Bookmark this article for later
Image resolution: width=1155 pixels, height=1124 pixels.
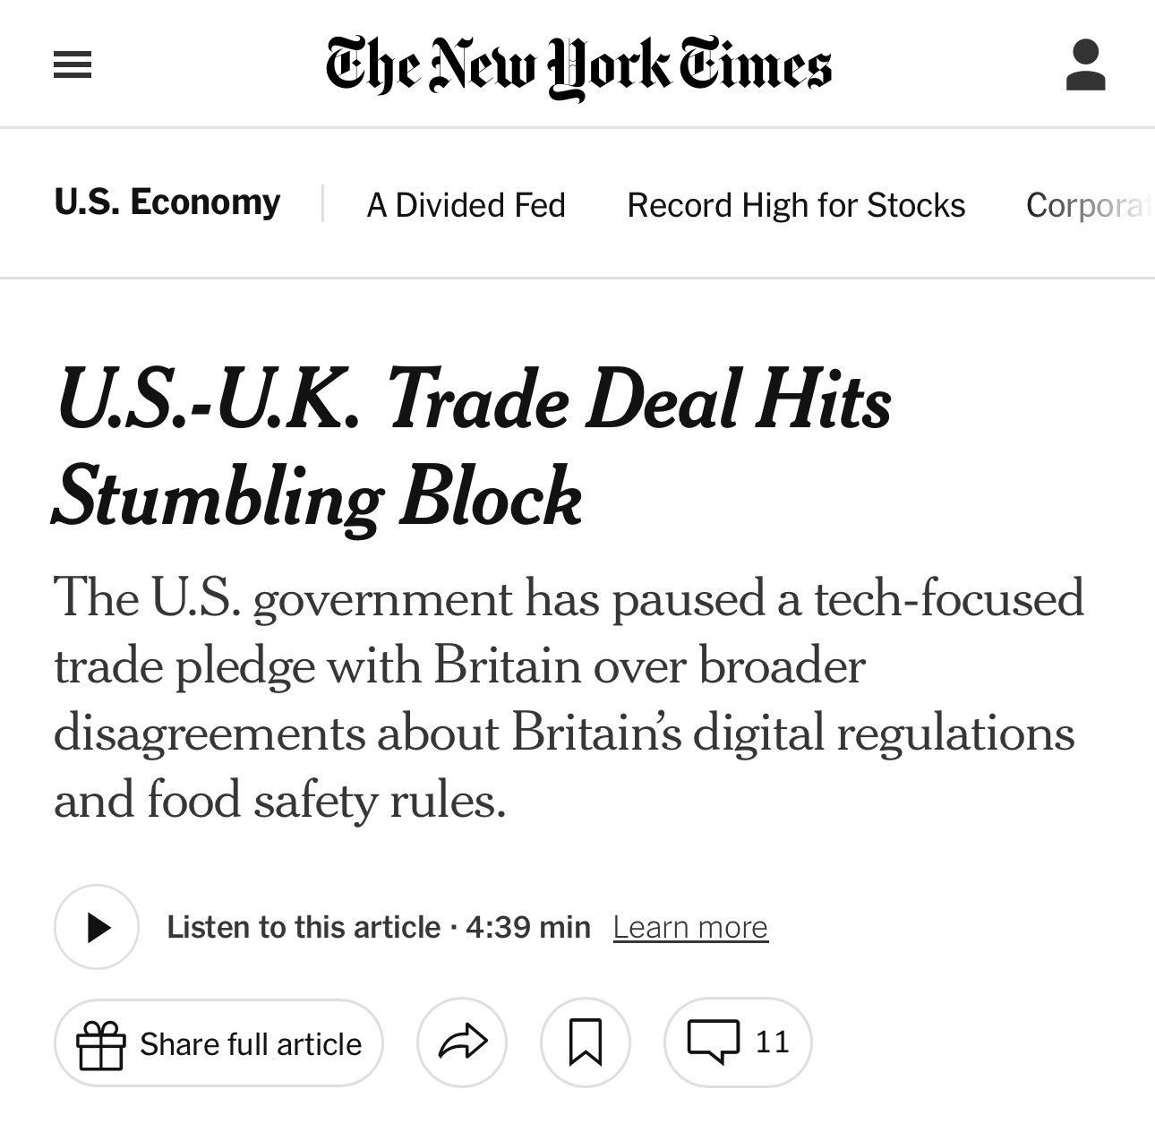pos(586,1042)
